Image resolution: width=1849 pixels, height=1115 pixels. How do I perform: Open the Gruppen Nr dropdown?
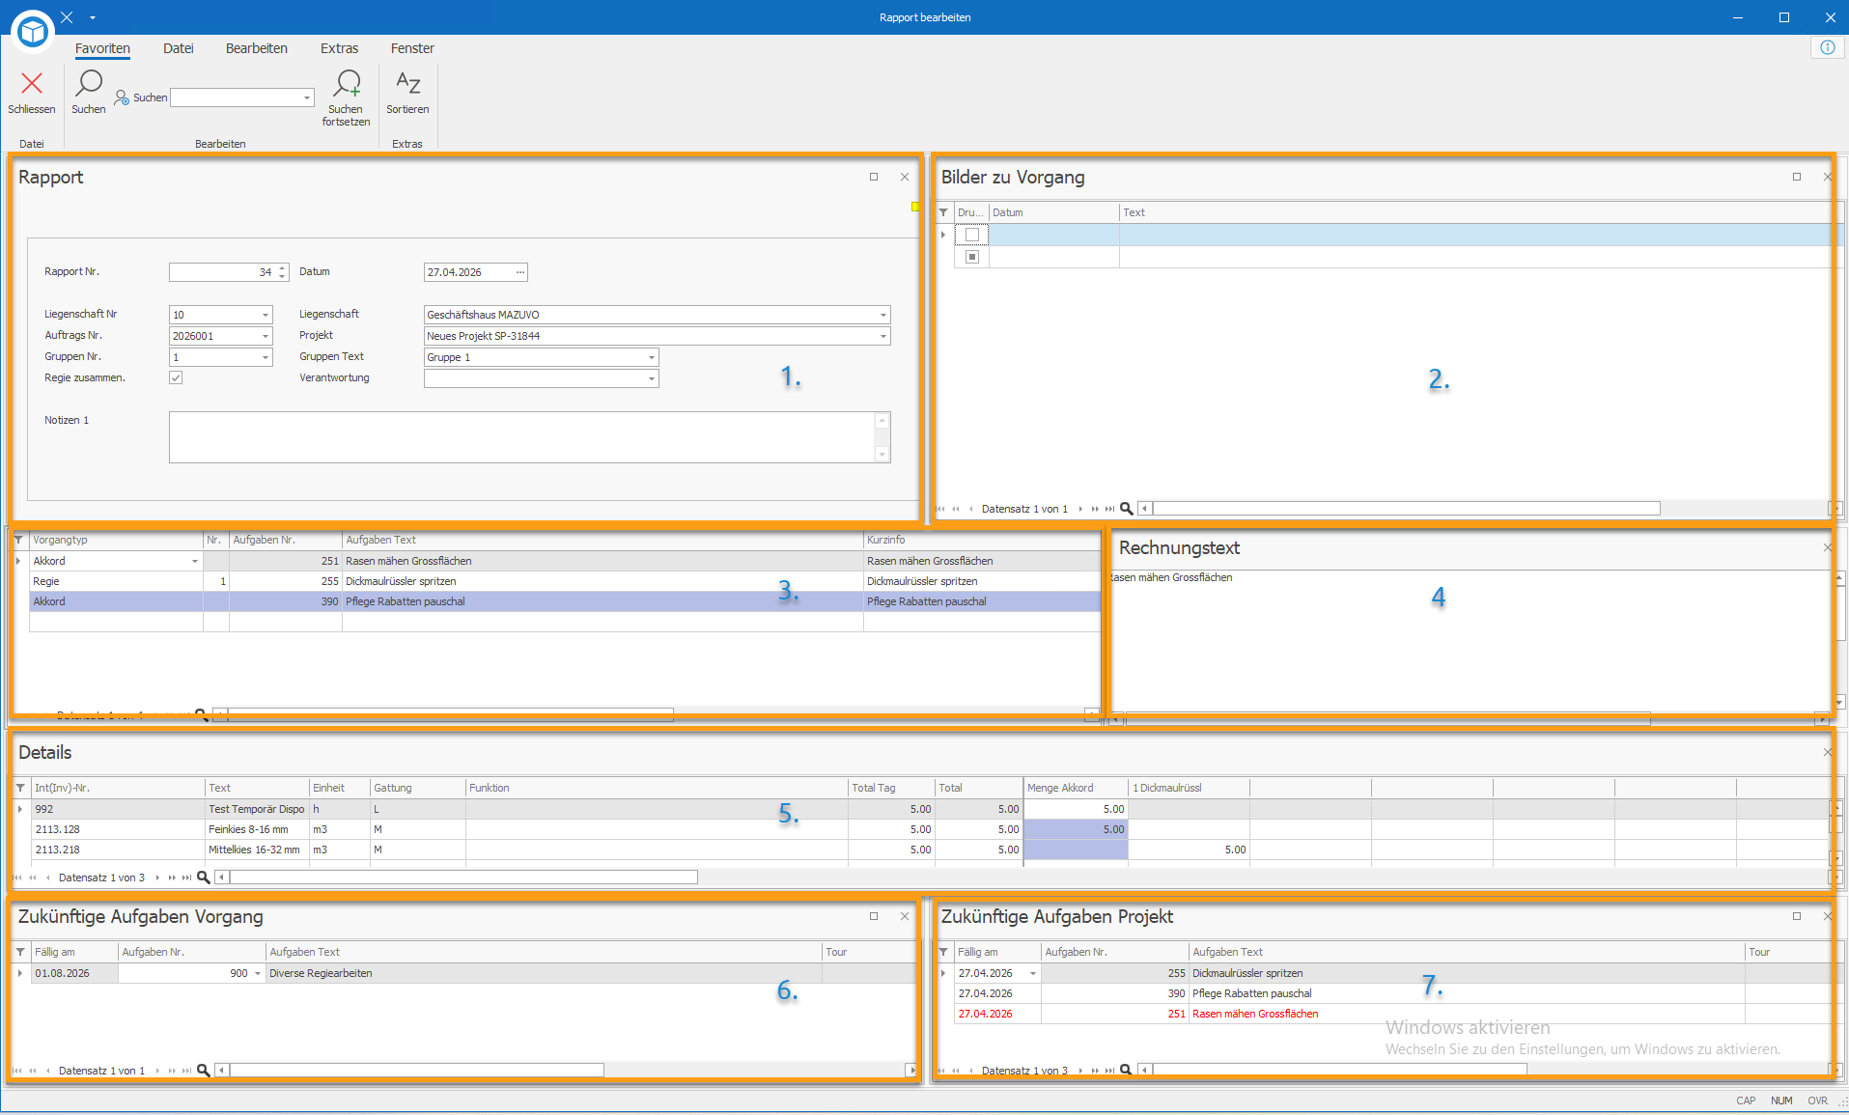click(266, 357)
